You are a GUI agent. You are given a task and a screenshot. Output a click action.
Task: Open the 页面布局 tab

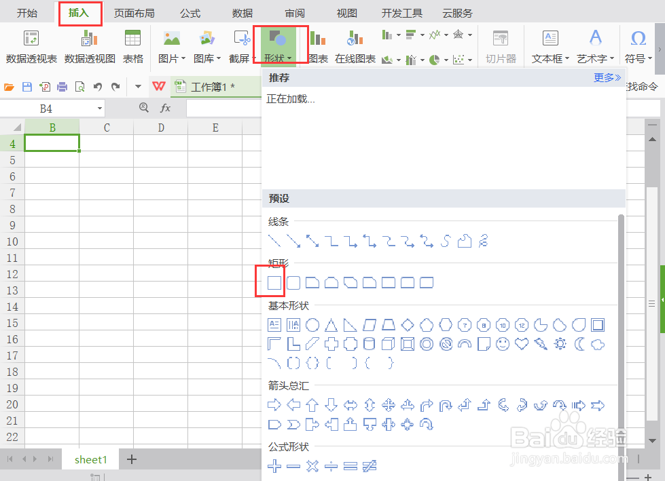(x=134, y=13)
